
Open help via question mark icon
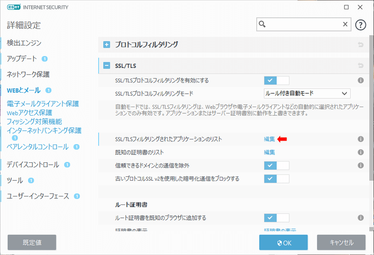tap(360, 25)
